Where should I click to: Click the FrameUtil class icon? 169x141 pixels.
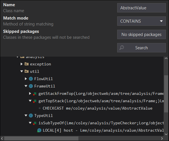(31, 86)
